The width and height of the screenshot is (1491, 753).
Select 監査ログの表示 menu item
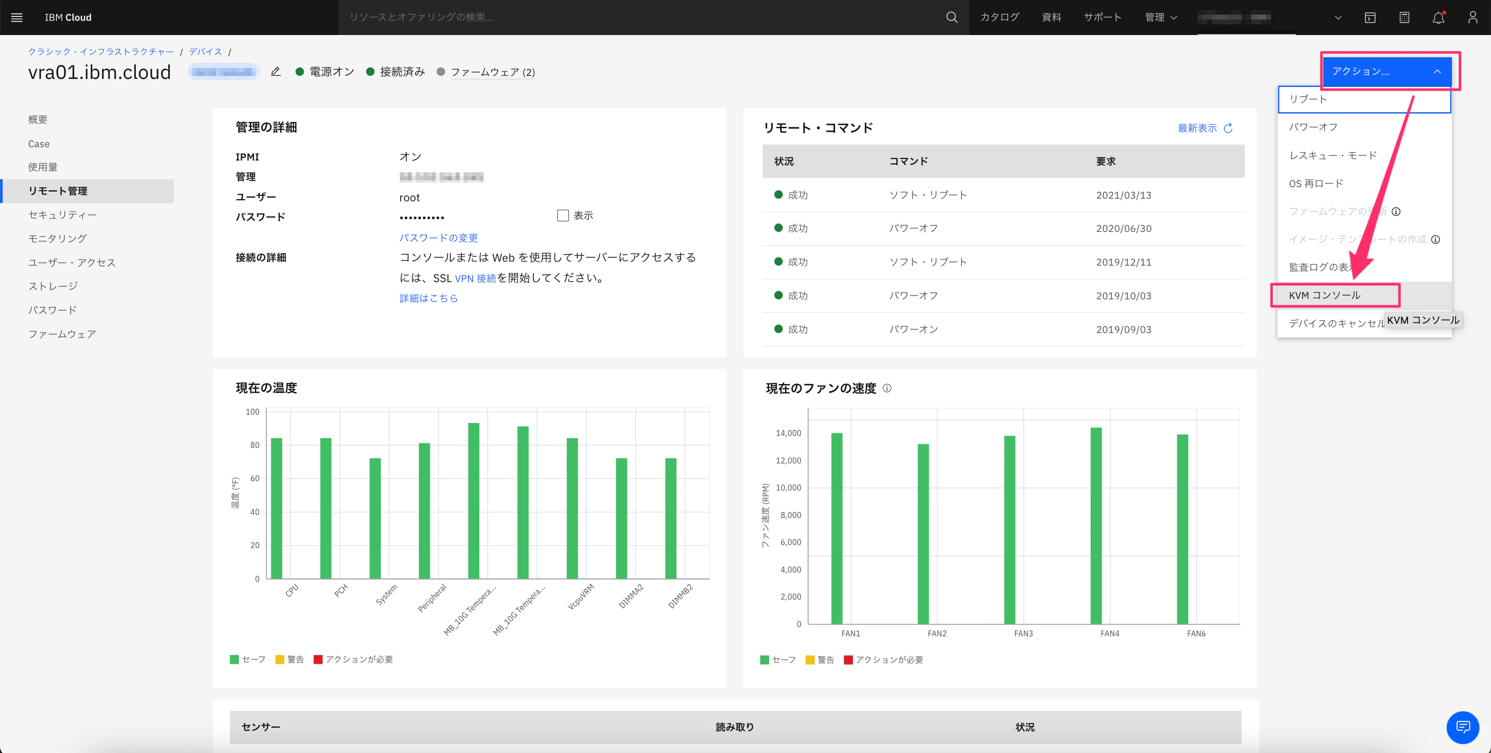pos(1364,267)
